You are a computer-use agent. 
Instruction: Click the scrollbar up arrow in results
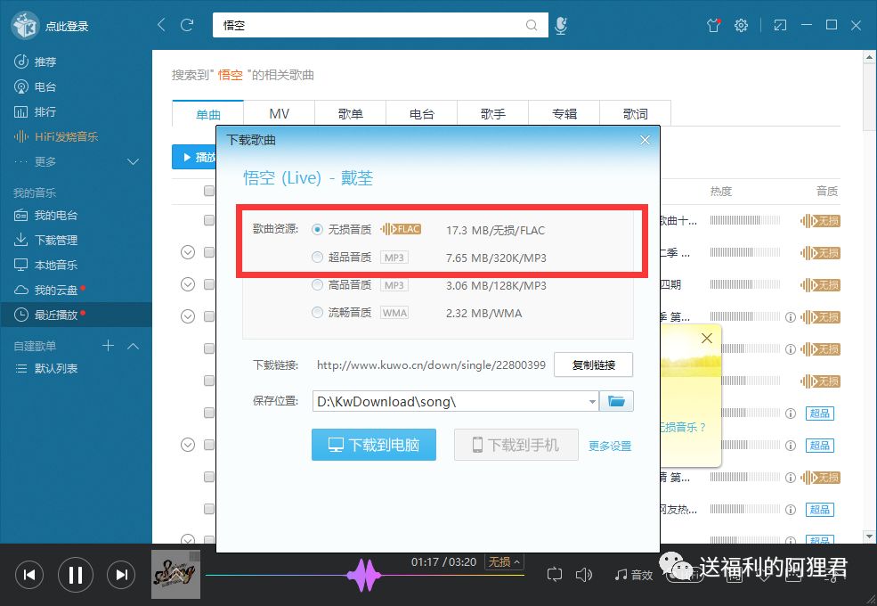870,57
